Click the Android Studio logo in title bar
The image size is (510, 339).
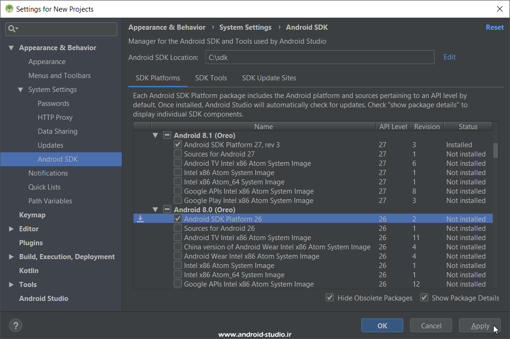9,9
